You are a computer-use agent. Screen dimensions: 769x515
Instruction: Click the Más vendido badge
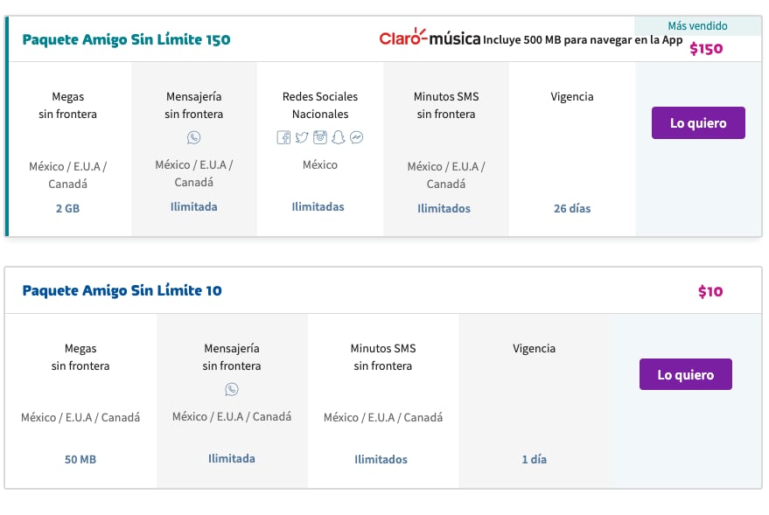[697, 25]
